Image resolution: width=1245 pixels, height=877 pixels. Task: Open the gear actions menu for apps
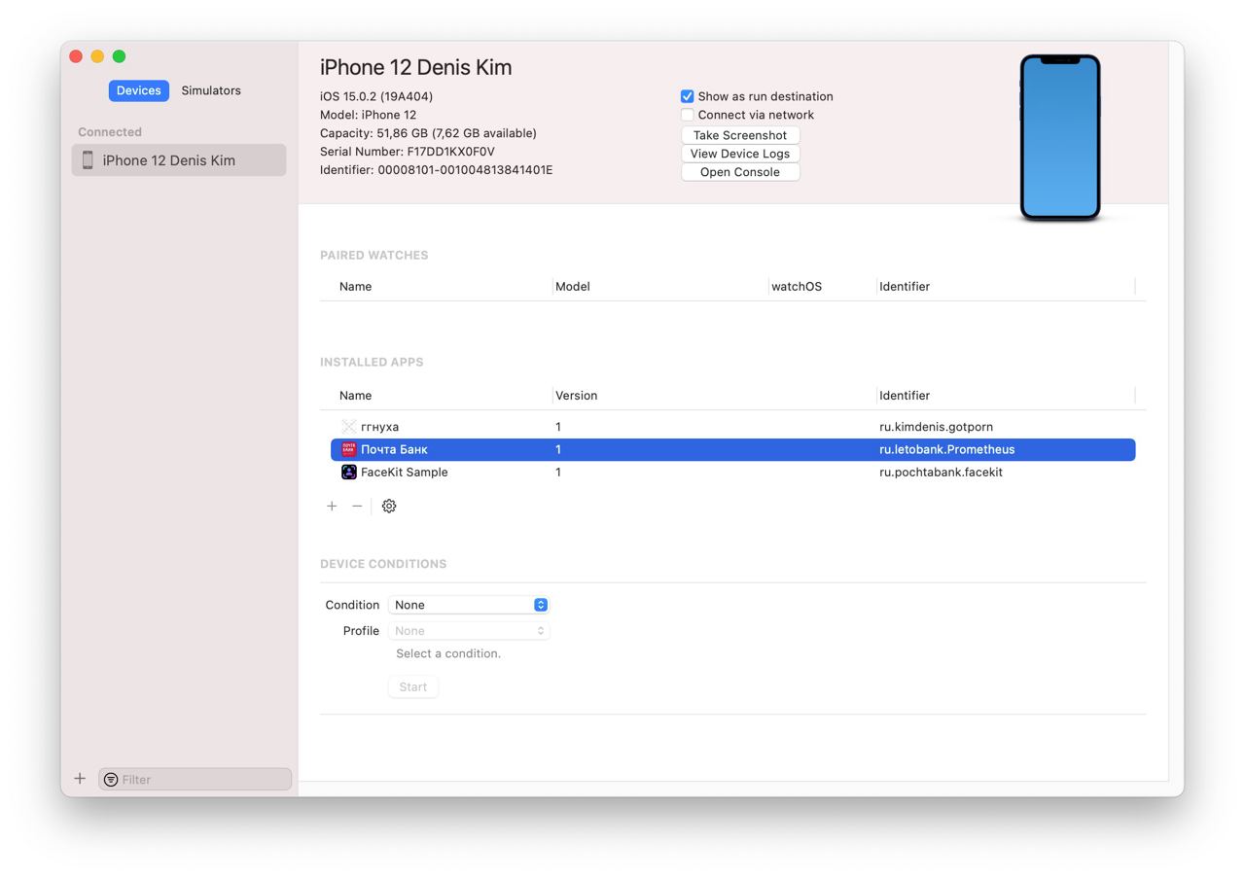tap(389, 506)
